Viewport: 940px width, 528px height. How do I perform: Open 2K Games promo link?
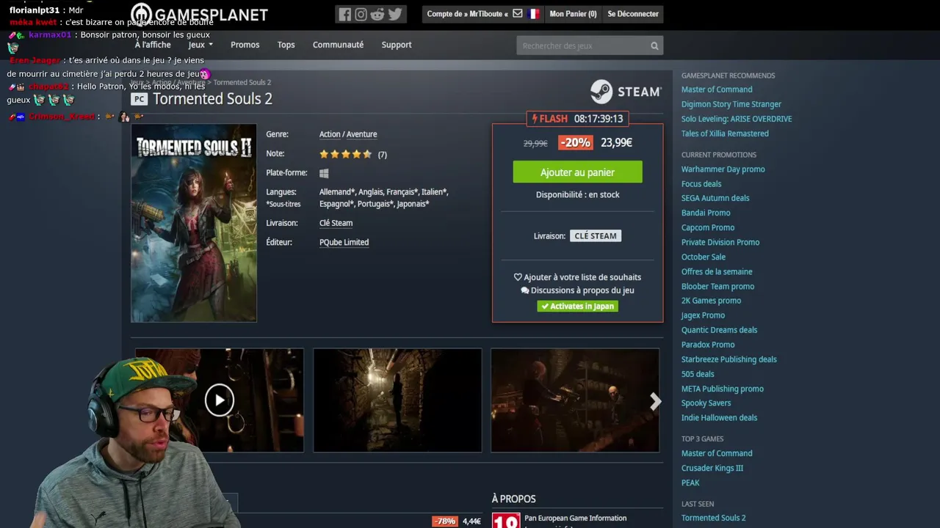[x=711, y=301]
